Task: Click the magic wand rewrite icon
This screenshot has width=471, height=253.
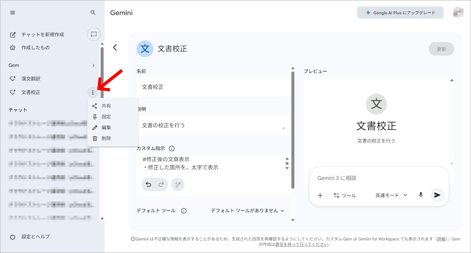Action: 177,184
